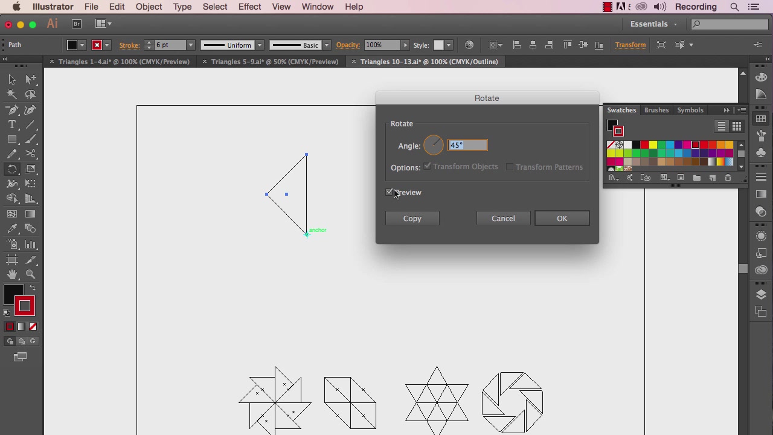Select the Artboard tool
773x435 pixels.
tap(12, 259)
